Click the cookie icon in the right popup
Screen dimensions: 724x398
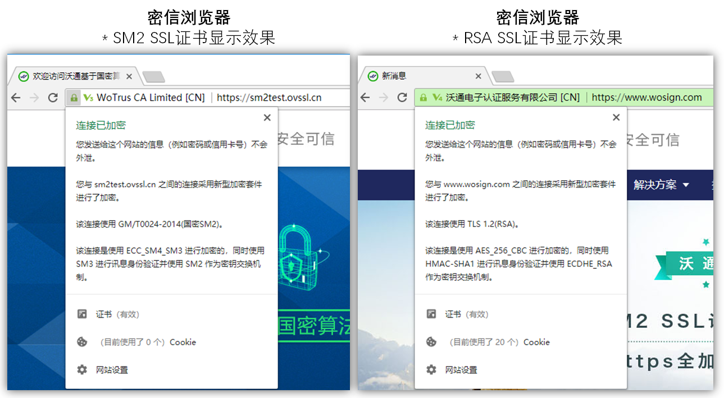(x=431, y=341)
